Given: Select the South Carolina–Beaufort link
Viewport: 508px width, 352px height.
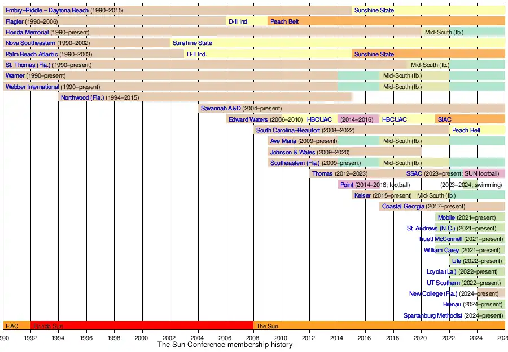Looking at the screenshot, I should point(288,131).
